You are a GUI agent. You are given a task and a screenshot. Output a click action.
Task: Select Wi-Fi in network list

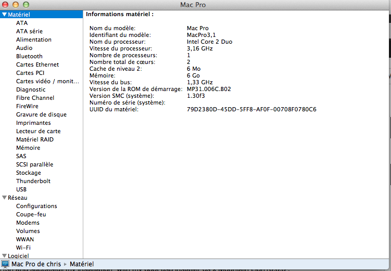(23, 248)
